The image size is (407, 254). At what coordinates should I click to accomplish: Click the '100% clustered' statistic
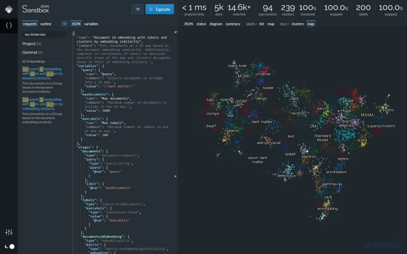(308, 10)
